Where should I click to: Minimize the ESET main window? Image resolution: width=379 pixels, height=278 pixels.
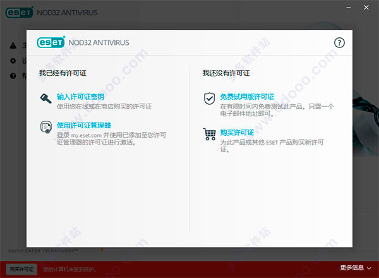[x=349, y=8]
